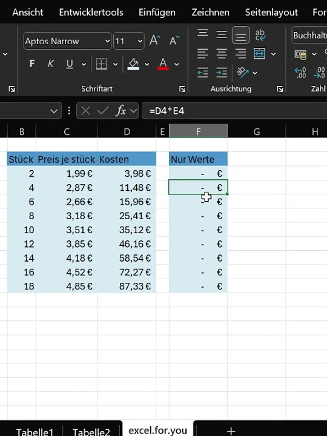Viewport: 327px width, 436px height.
Task: Select column D header
Action: point(127,131)
